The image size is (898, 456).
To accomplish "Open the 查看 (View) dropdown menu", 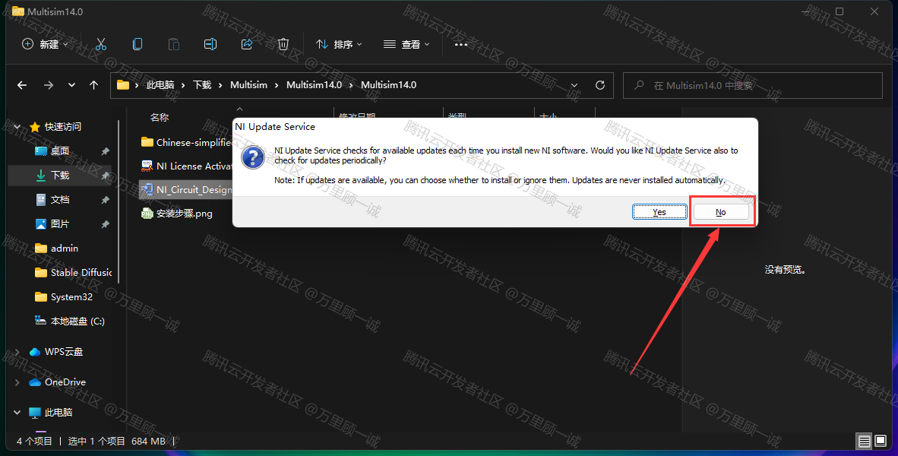I will coord(406,44).
